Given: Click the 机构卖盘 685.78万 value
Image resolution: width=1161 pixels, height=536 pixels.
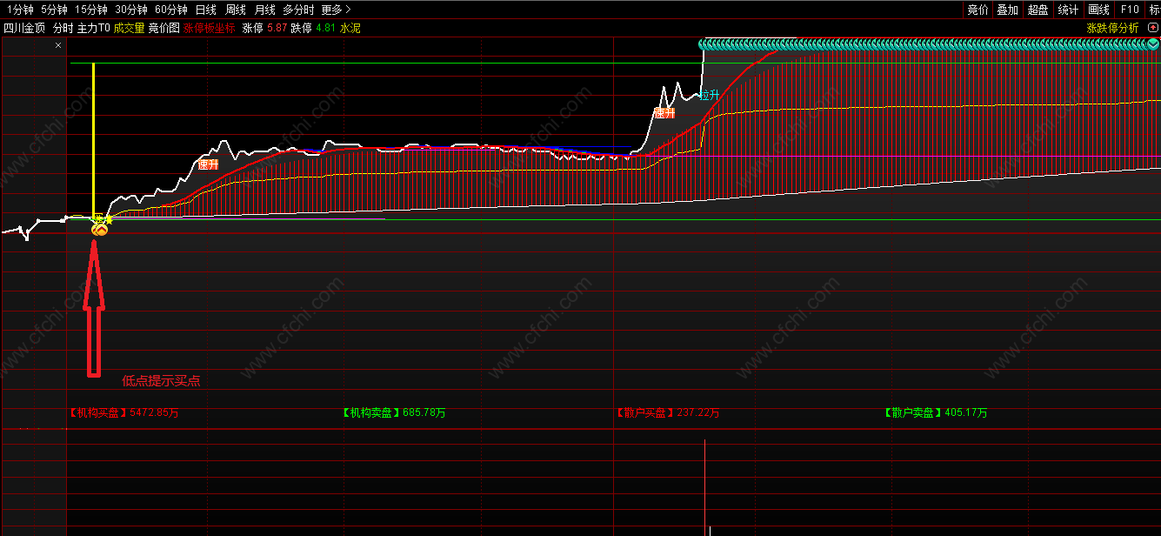Looking at the screenshot, I should coord(394,413).
